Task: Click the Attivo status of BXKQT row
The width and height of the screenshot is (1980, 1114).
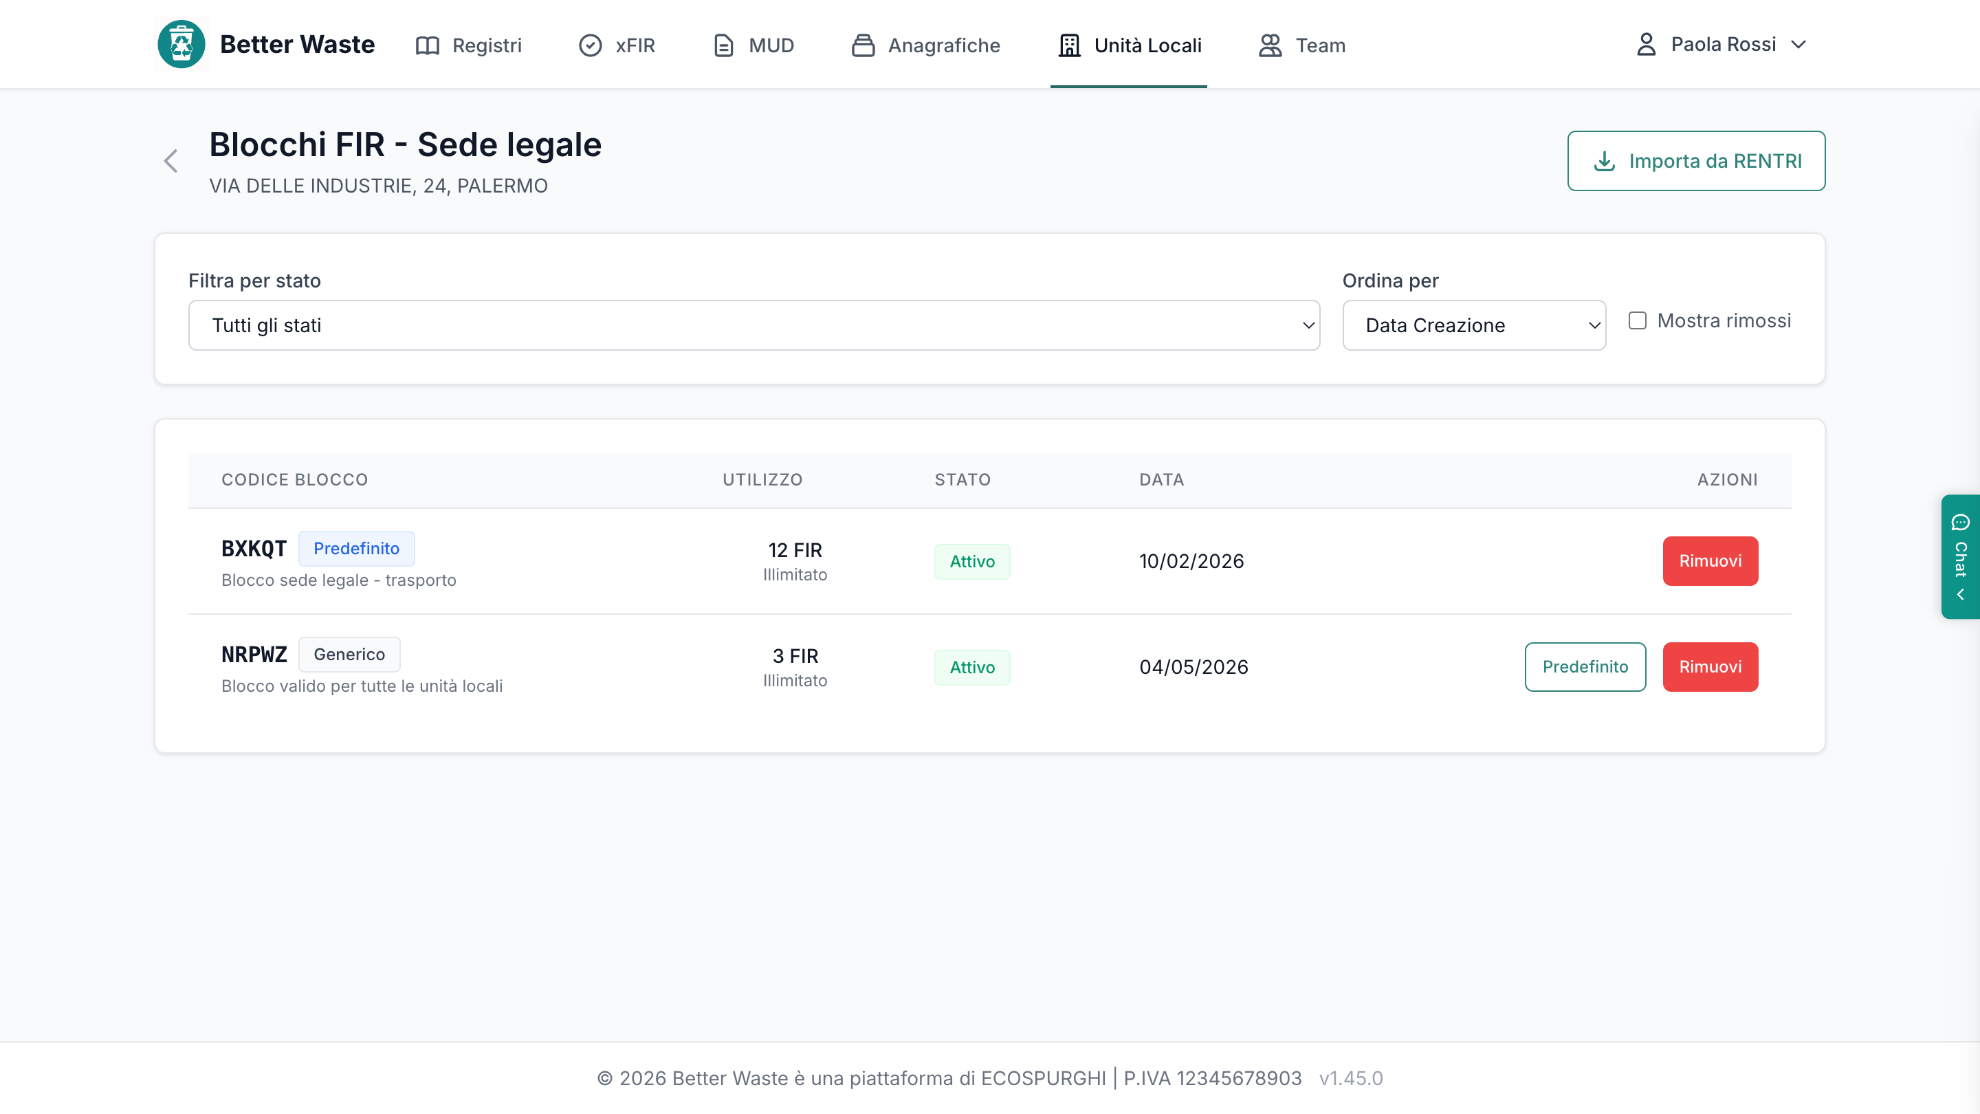Action: 972,561
